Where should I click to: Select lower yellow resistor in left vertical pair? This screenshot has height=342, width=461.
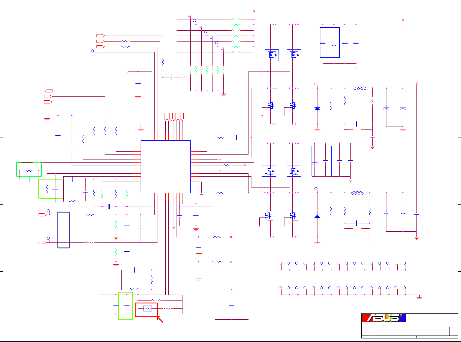[x=72, y=147]
